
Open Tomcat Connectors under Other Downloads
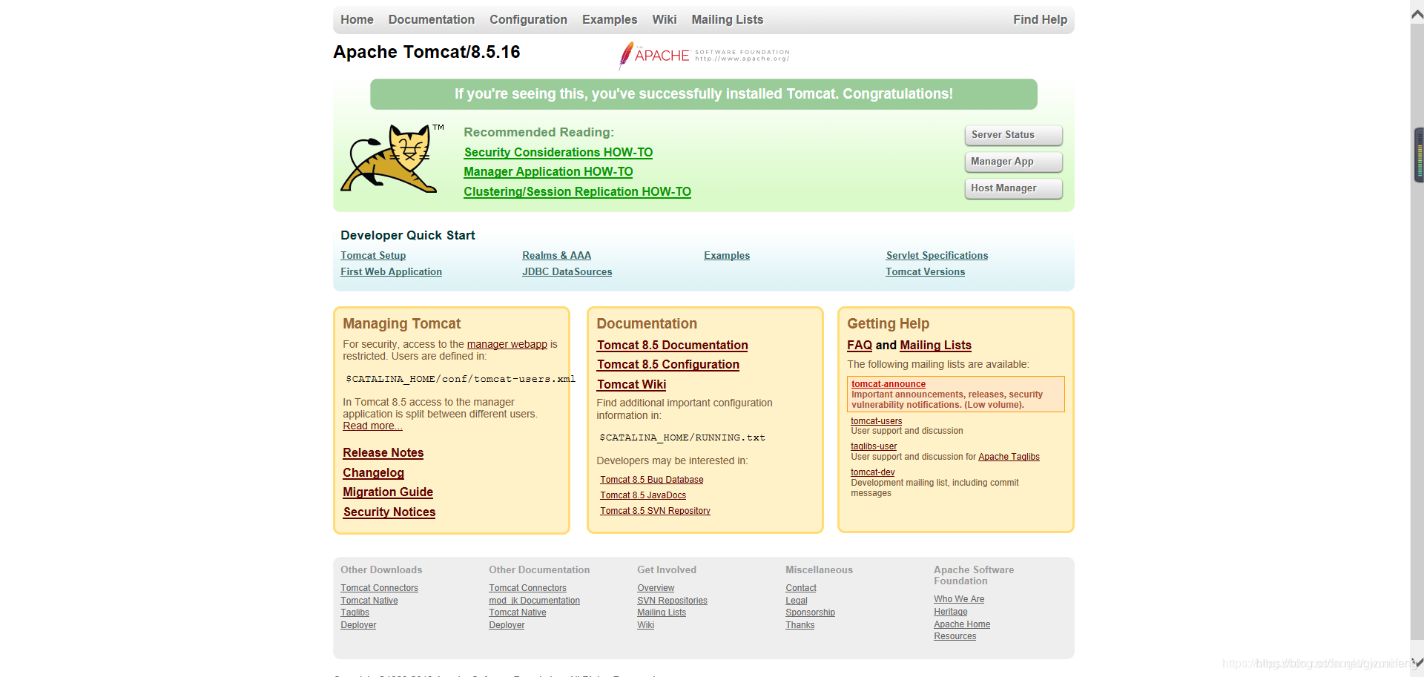[x=379, y=588]
